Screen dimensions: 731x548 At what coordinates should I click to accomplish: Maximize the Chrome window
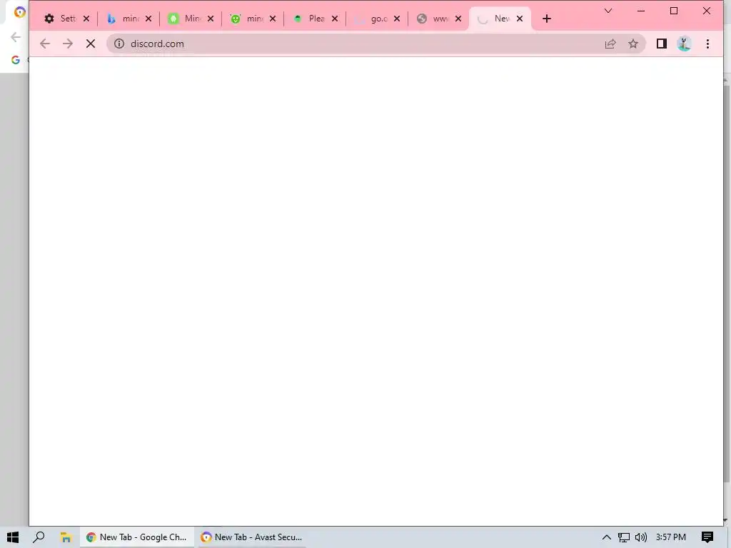674,11
